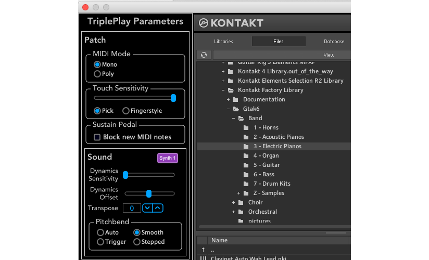429x260 pixels.
Task: Collapse the Kontakt Factory Library folder
Action: pos(223,90)
